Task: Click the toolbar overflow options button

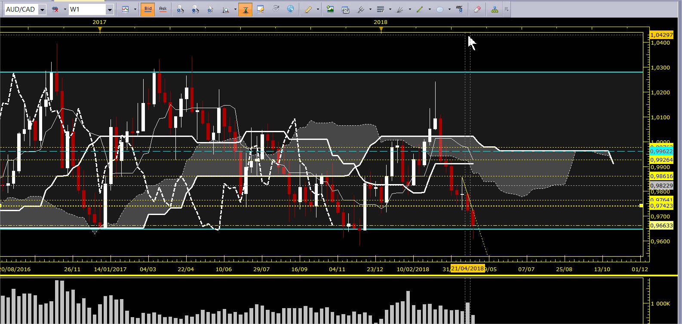Action: [507, 9]
